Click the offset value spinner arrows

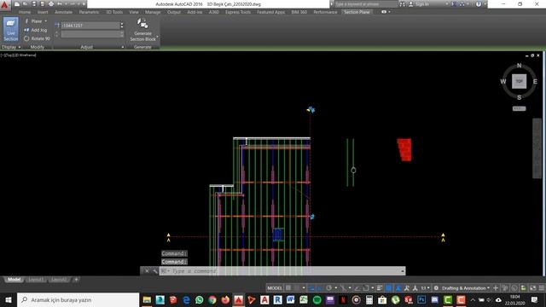(x=121, y=26)
